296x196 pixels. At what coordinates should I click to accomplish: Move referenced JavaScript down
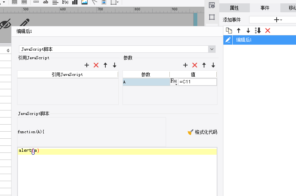point(115,65)
